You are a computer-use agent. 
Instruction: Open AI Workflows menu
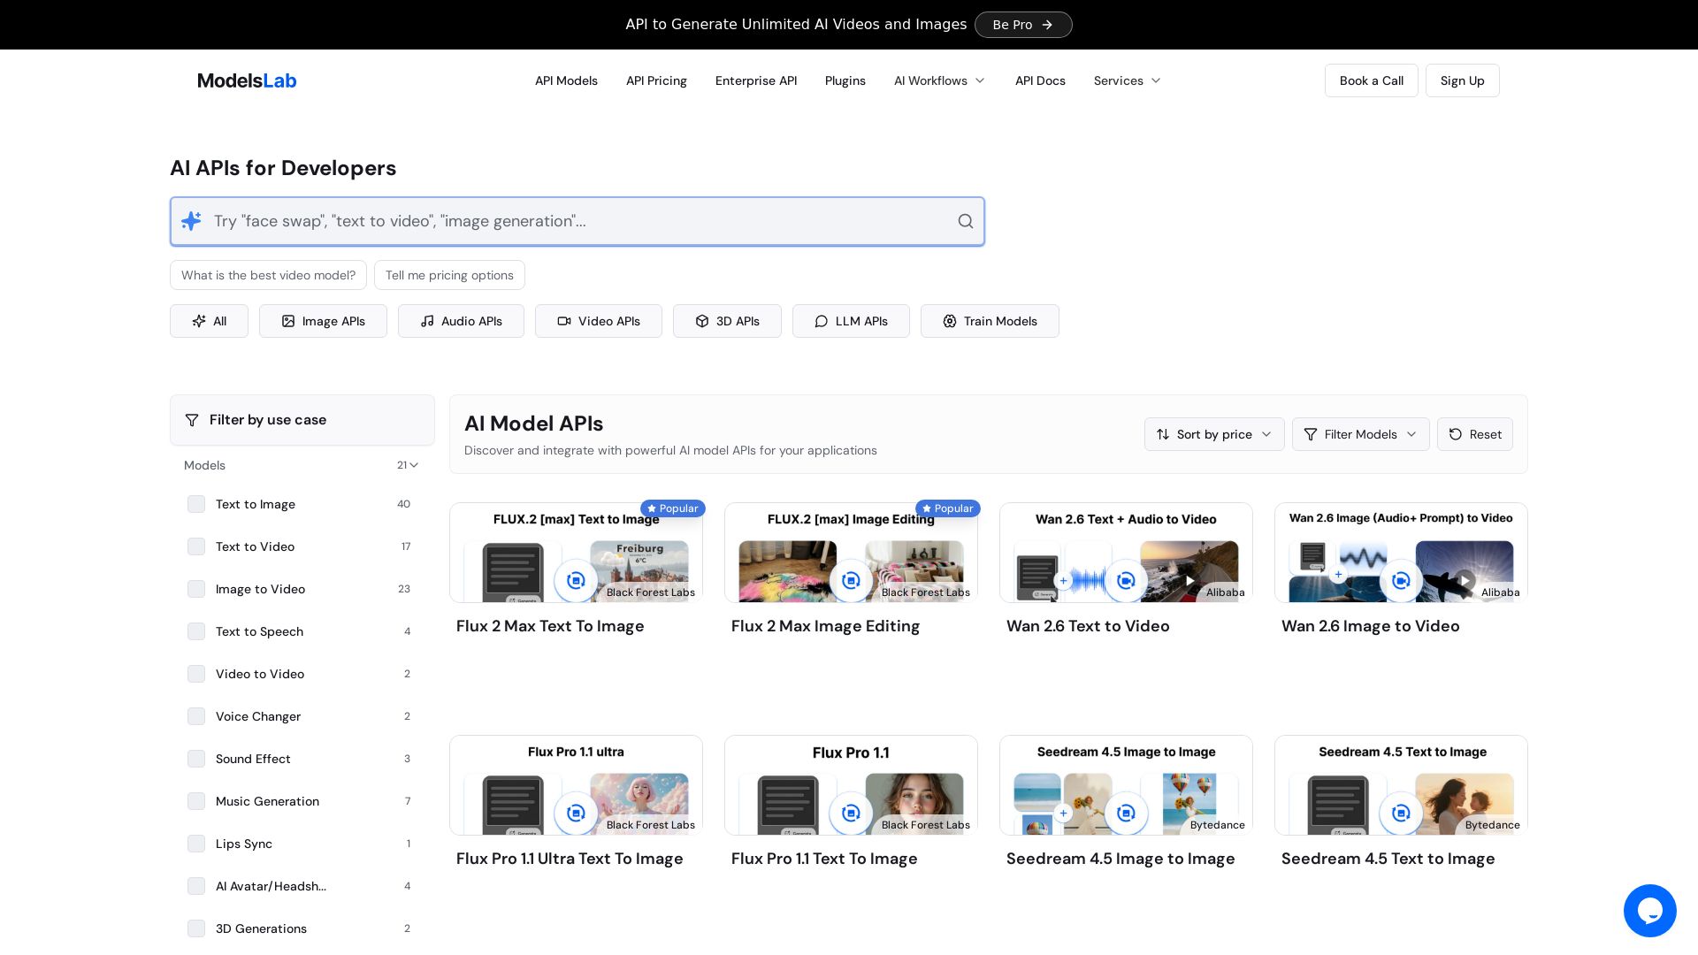[939, 80]
